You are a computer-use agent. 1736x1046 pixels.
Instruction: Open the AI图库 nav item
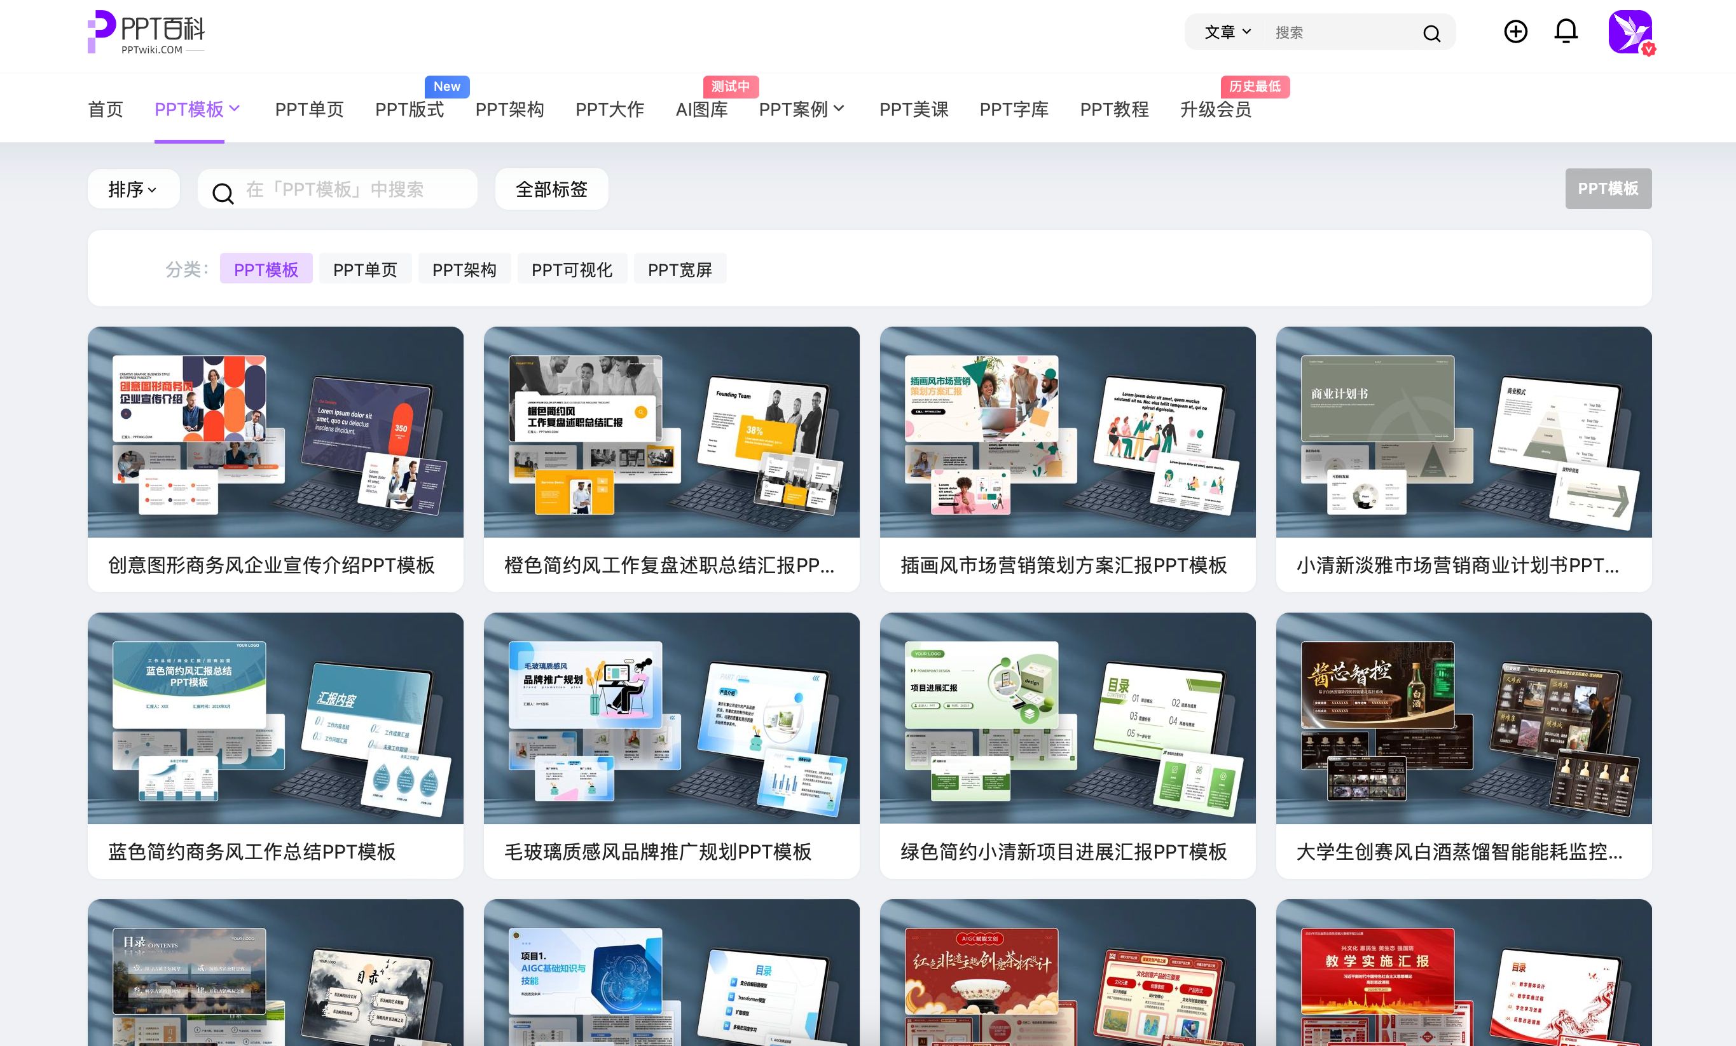coord(701,109)
